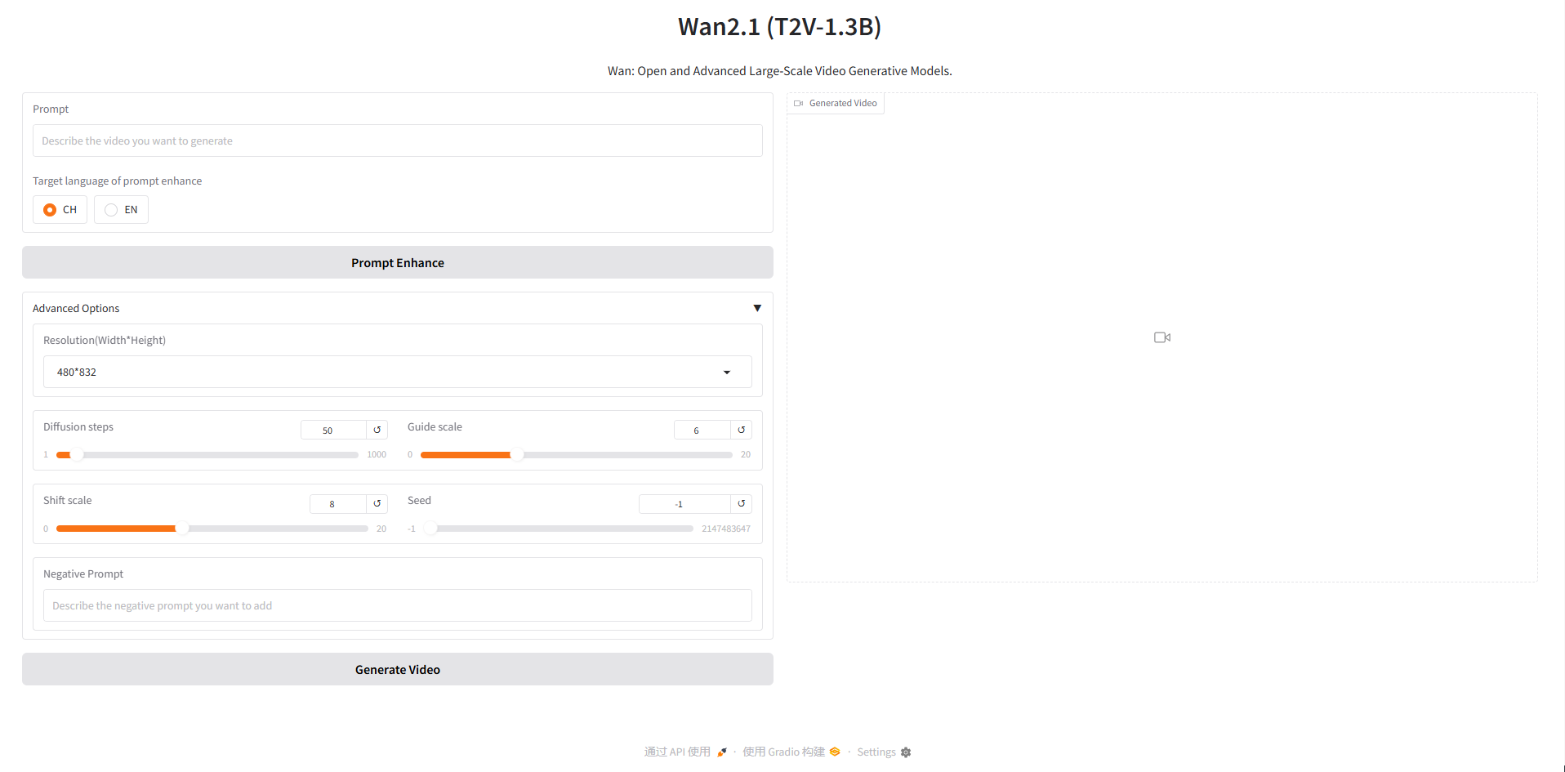Open the 使用 Gradio 构建 link
1565x772 pixels.
791,752
